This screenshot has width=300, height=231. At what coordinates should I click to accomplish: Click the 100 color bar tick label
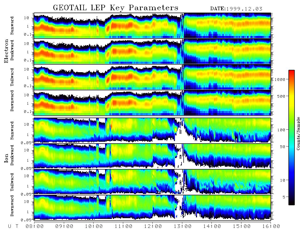[x=281, y=130]
